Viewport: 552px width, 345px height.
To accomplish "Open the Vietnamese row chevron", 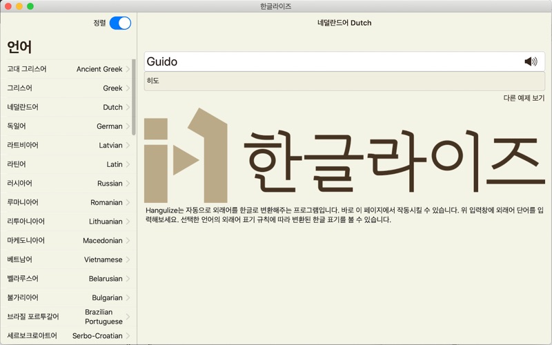I will (128, 259).
